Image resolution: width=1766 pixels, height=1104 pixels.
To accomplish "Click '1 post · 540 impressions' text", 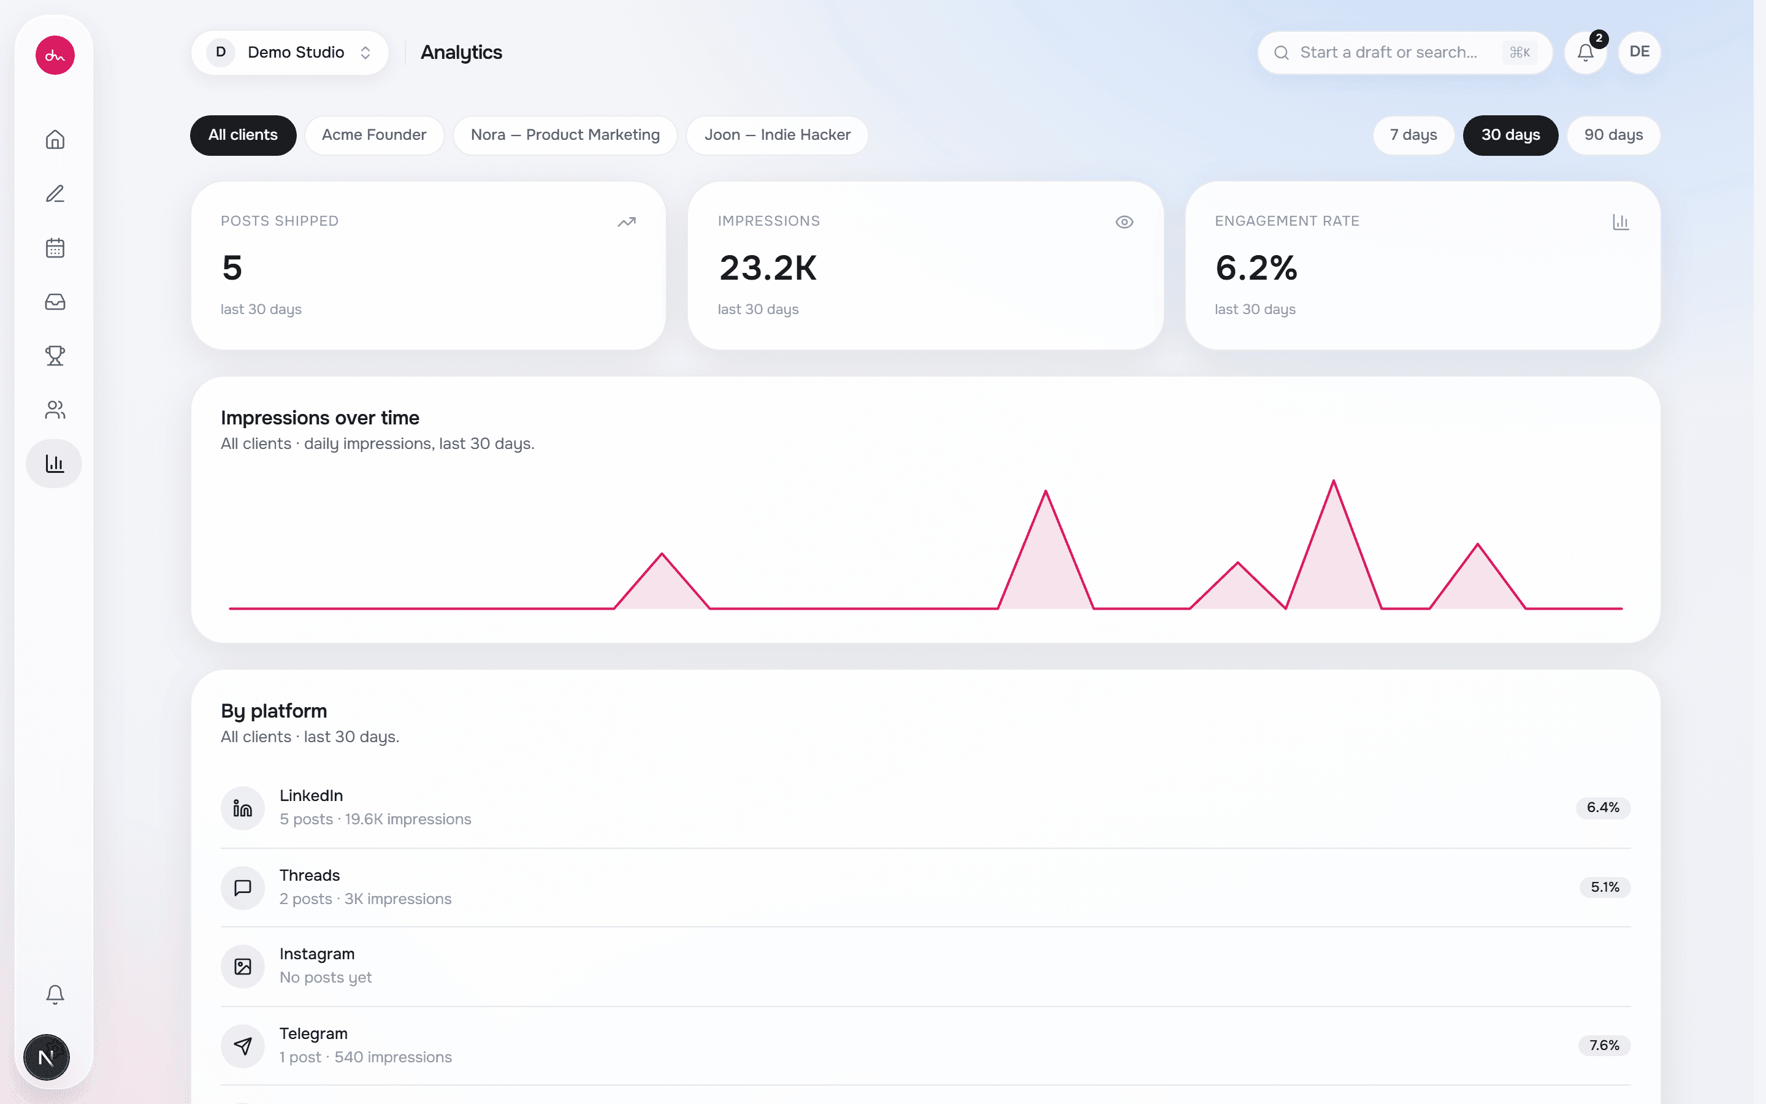I will click(x=365, y=1057).
